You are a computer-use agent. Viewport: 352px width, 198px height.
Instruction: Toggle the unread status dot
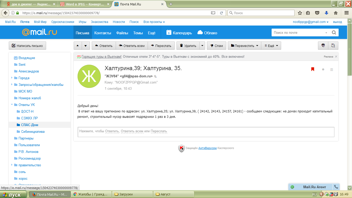[x=323, y=69]
